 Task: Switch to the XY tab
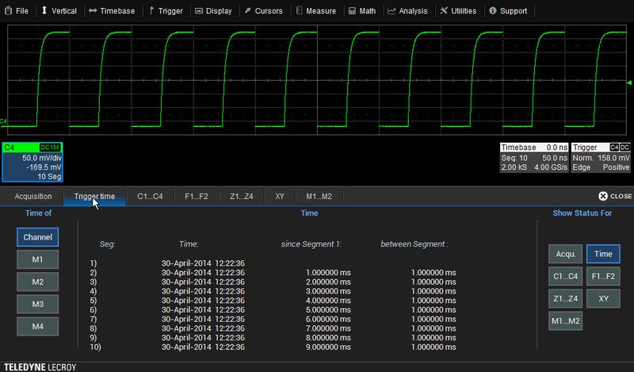pos(280,197)
